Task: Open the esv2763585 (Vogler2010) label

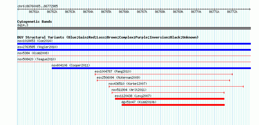Action: coord(38,47)
